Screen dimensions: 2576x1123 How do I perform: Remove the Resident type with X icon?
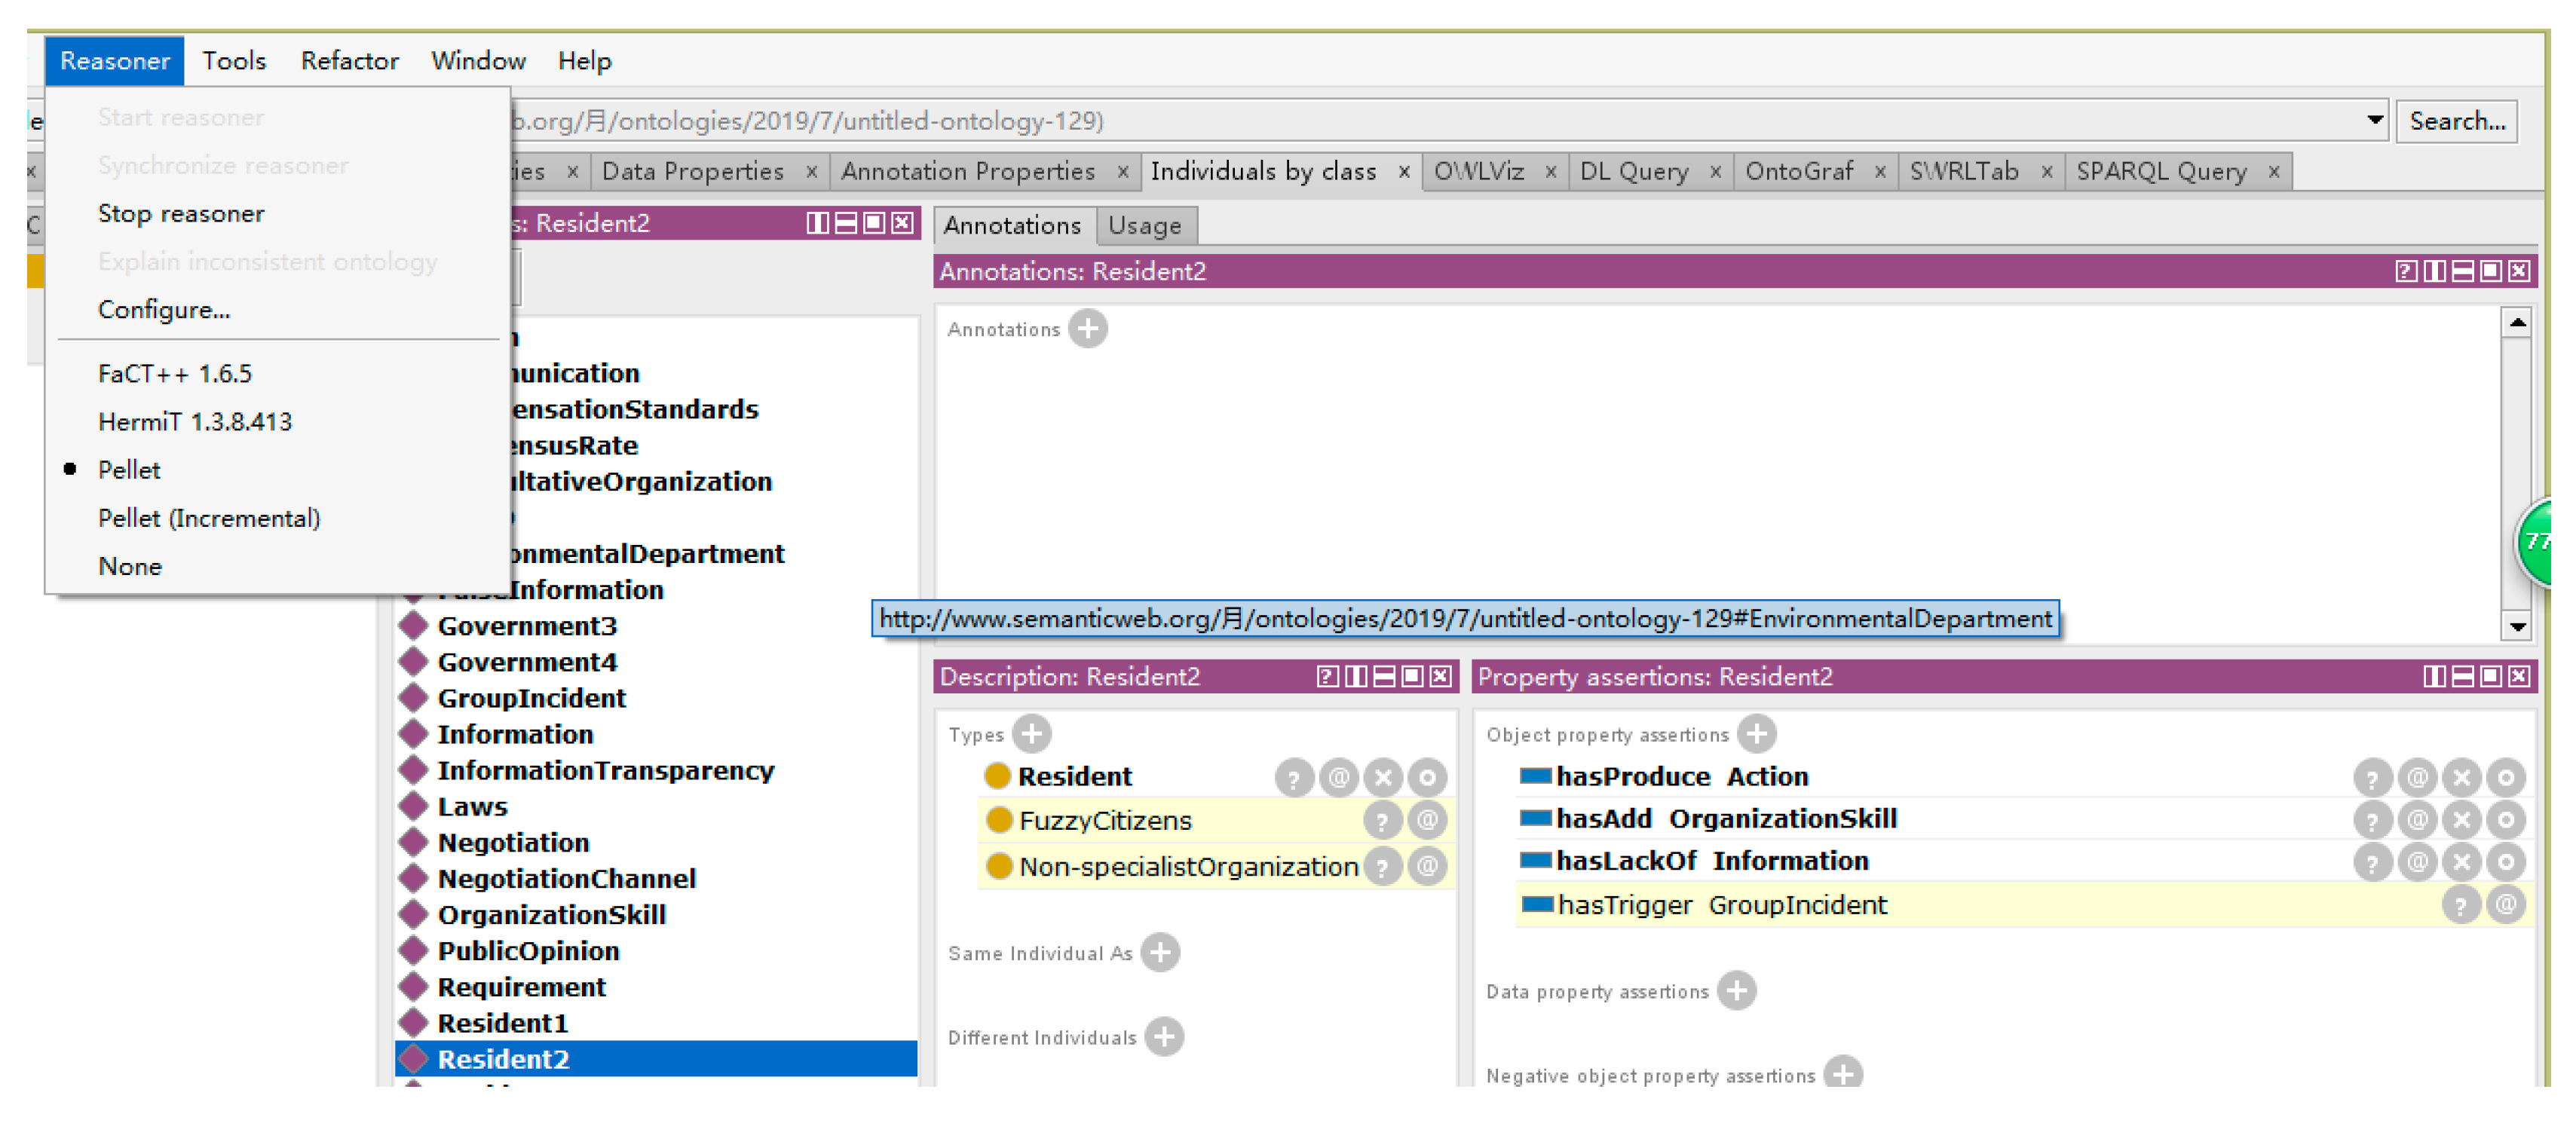[x=1383, y=777]
